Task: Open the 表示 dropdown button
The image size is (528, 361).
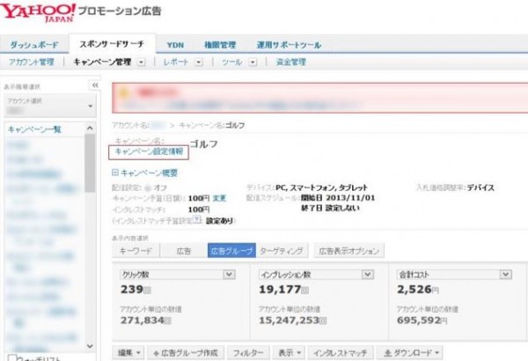Action: (x=289, y=353)
